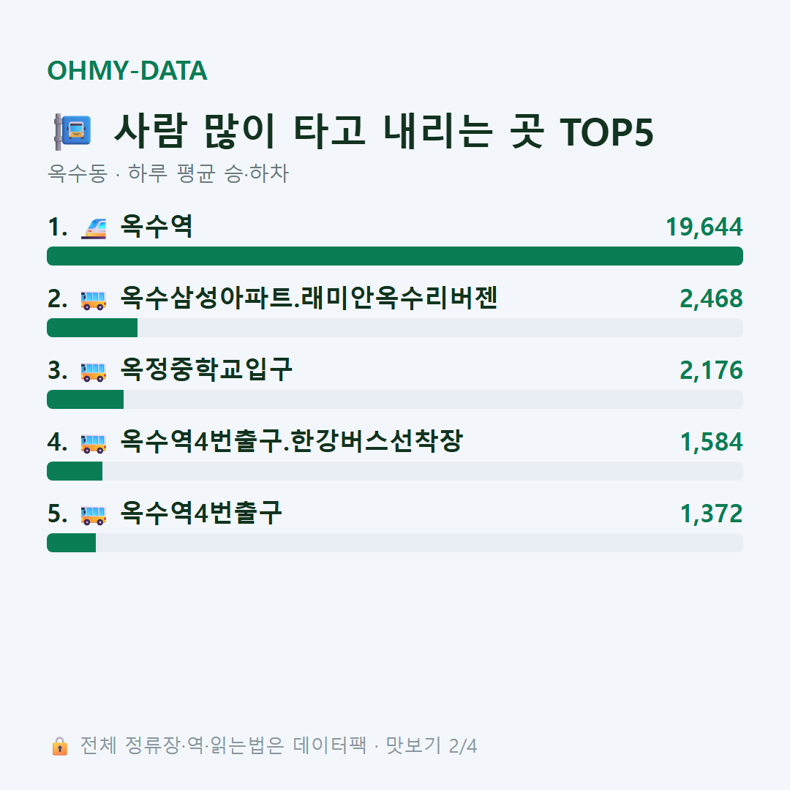The width and height of the screenshot is (790, 790).
Task: Click the full-width progress bar for 옥수역
Action: (x=395, y=256)
